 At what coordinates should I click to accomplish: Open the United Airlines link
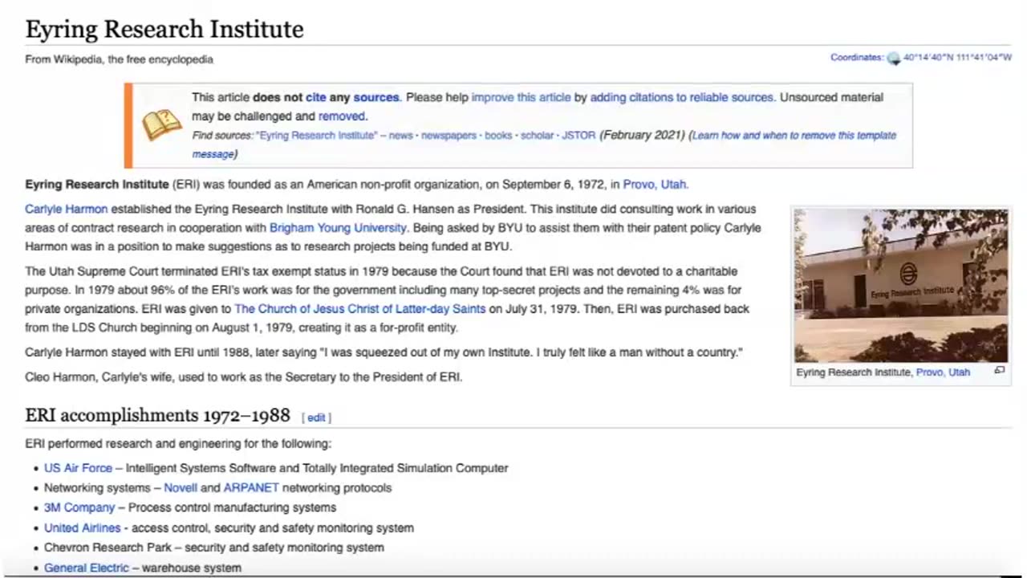(x=82, y=528)
